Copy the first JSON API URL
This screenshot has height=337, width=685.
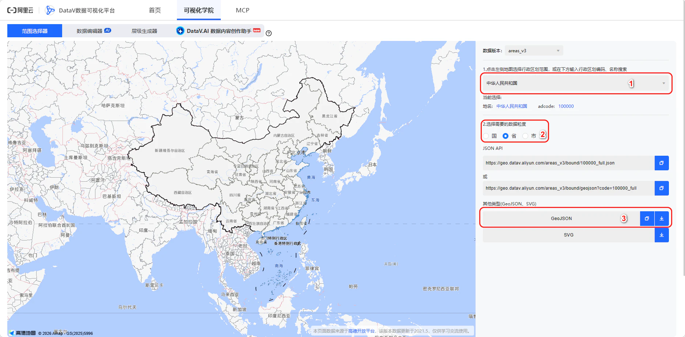[x=661, y=163]
